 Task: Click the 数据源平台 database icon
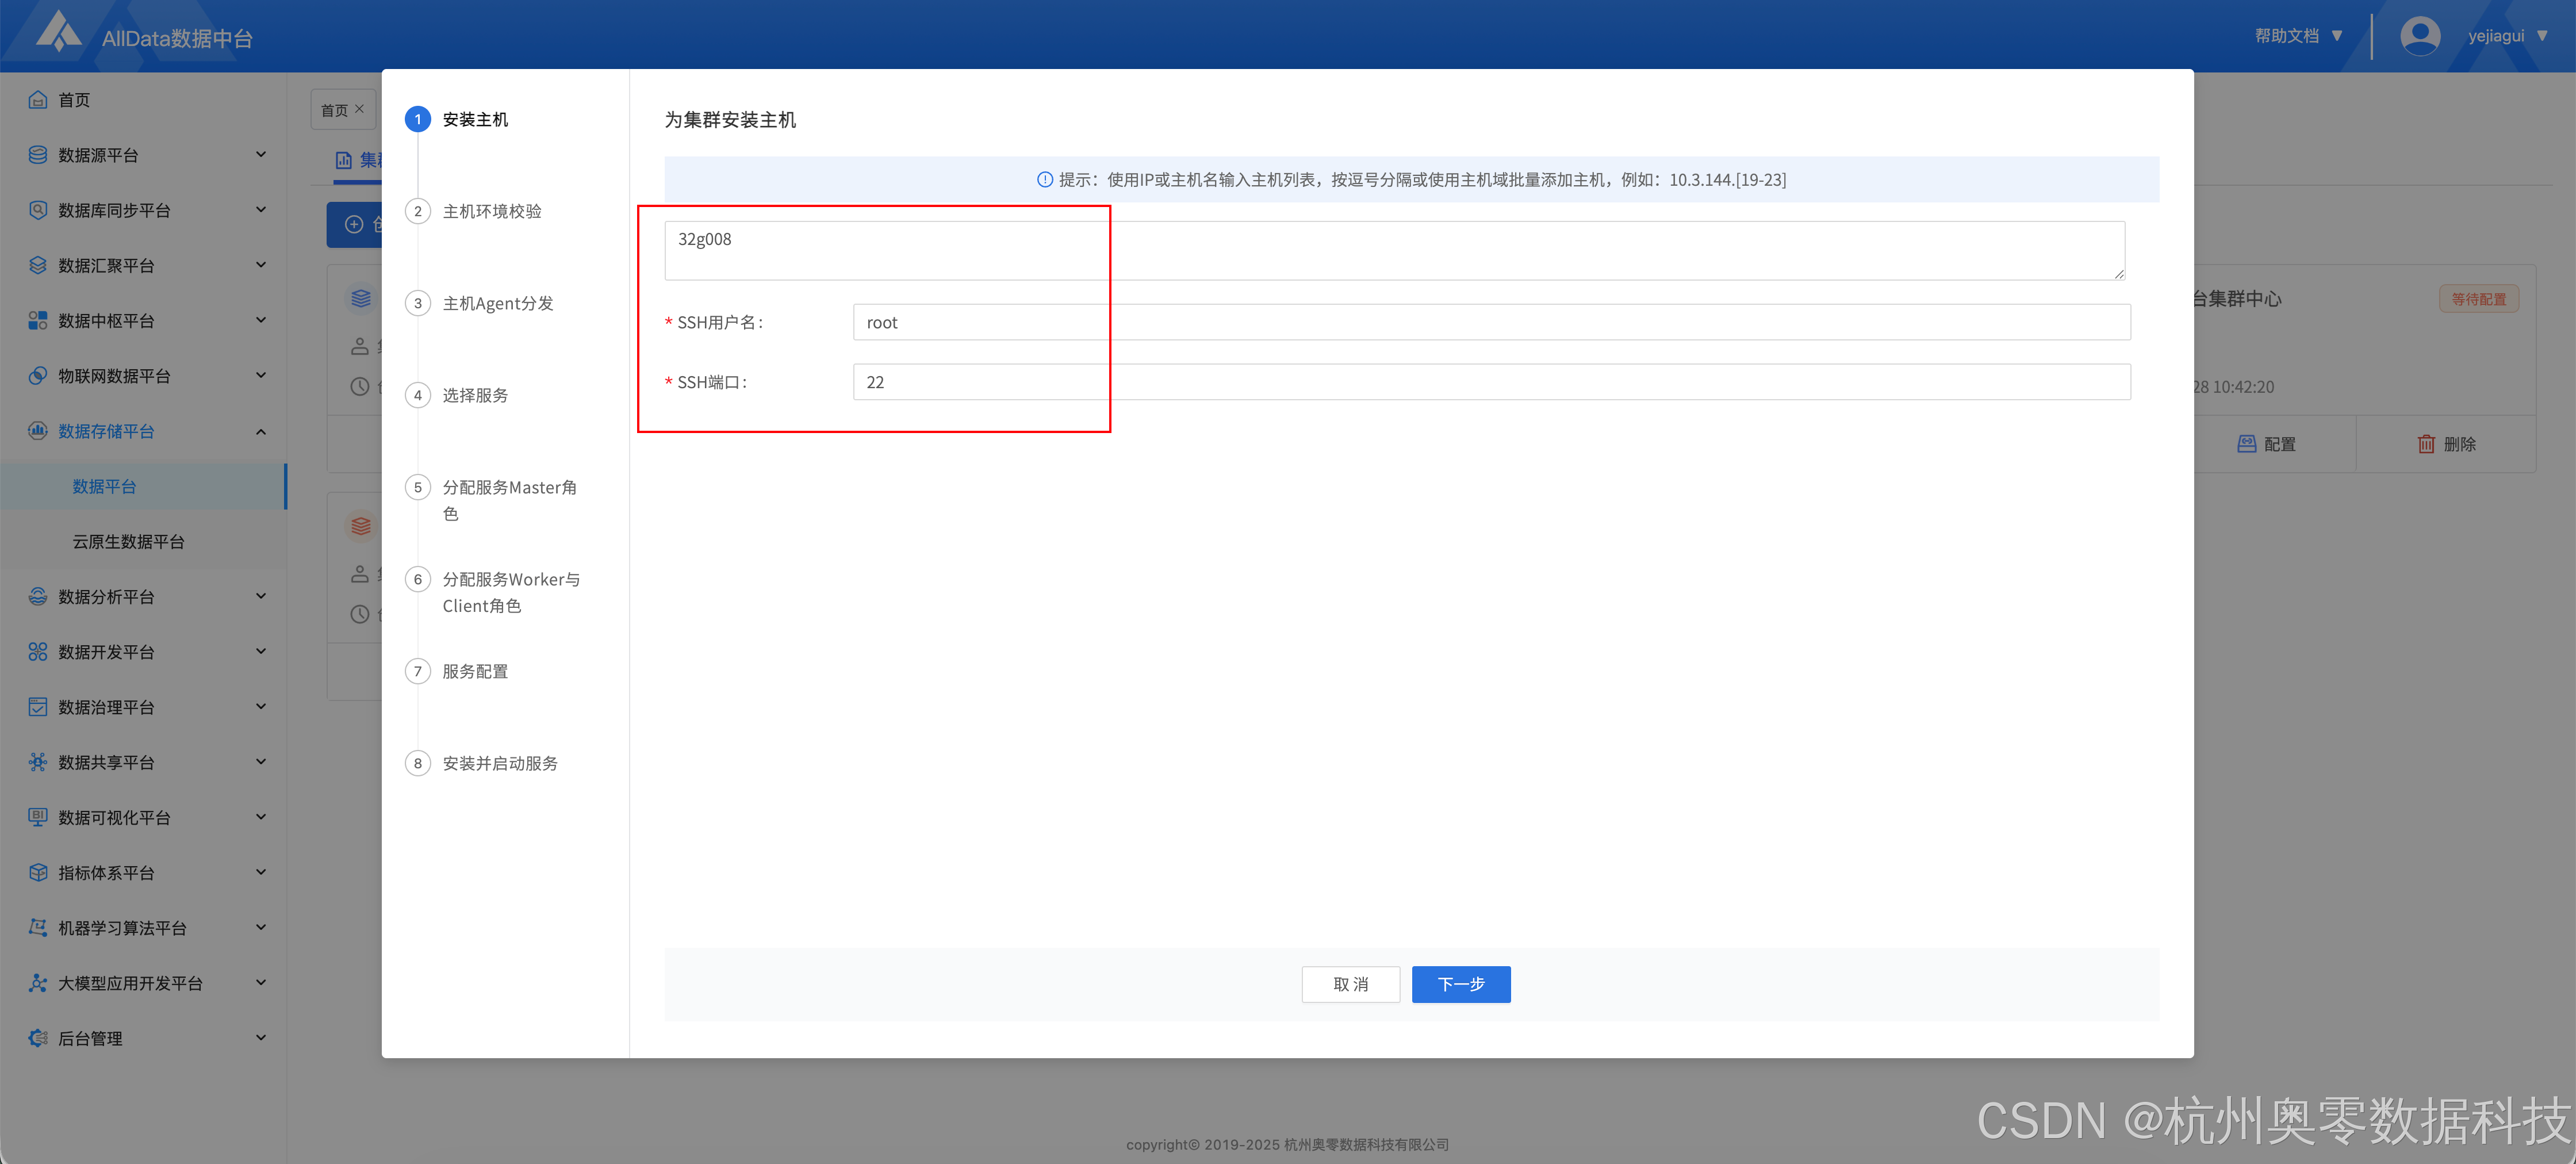pos(38,155)
